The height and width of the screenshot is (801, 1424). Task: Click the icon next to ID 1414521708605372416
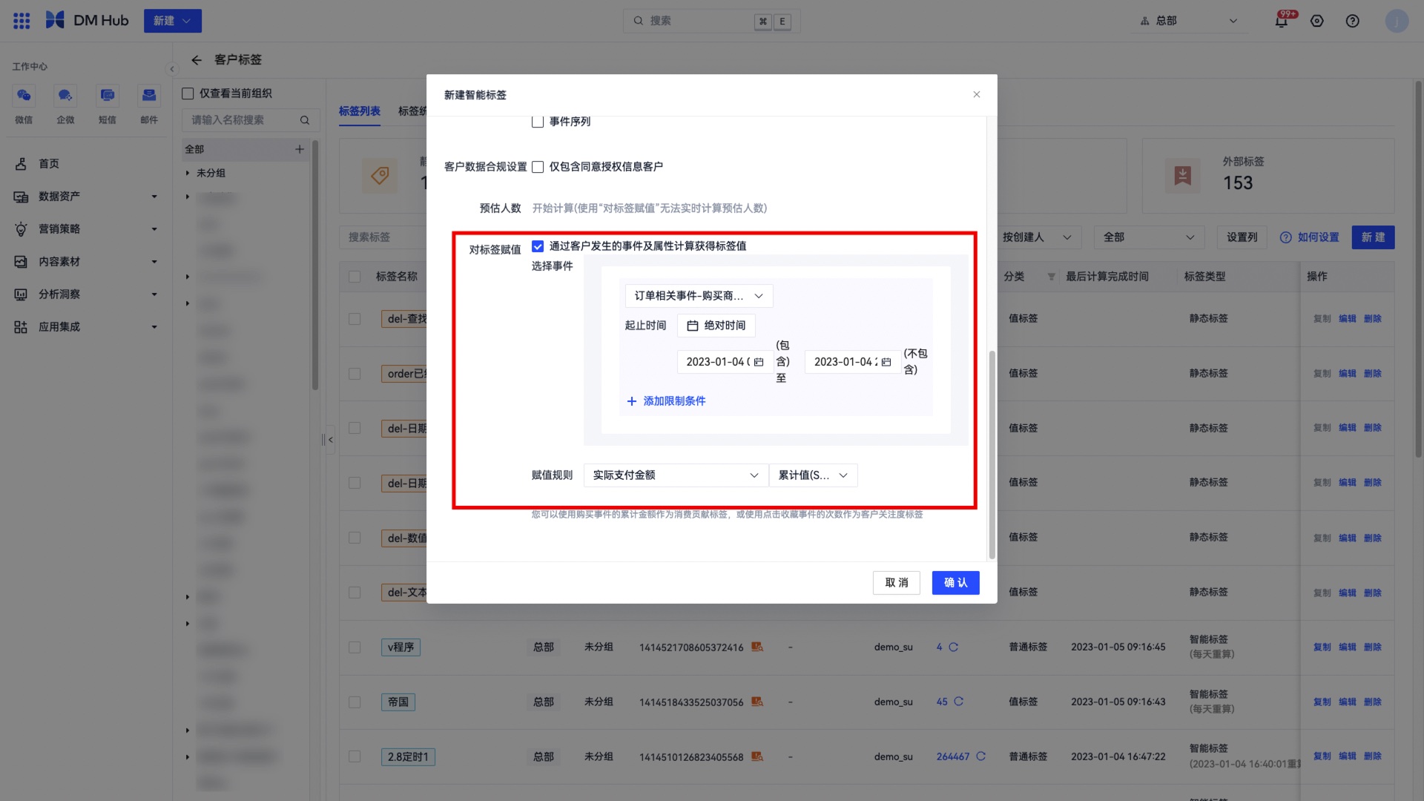click(x=757, y=647)
